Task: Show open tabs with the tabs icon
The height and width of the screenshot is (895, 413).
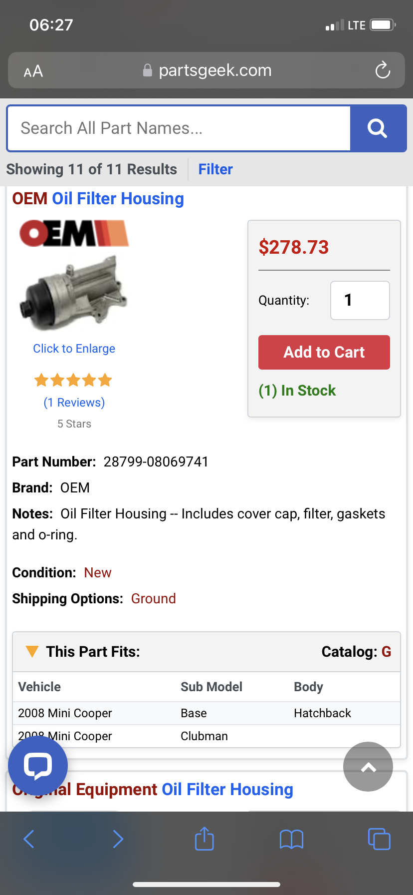Action: click(379, 839)
